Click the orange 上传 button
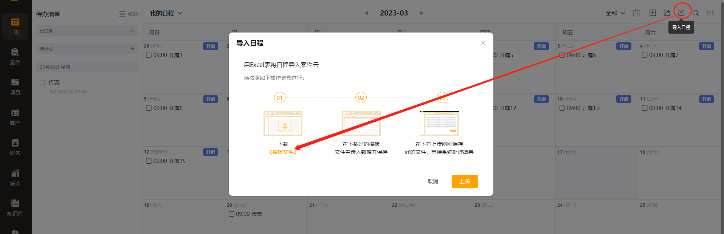The width and height of the screenshot is (724, 234). [465, 181]
